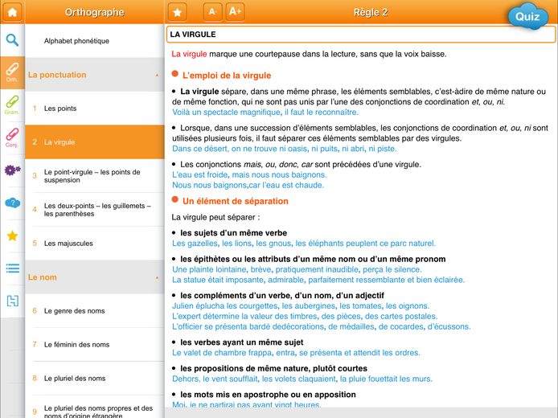This screenshot has height=418, width=558.
Task: Click example La statue était imposante
Action: [318, 280]
